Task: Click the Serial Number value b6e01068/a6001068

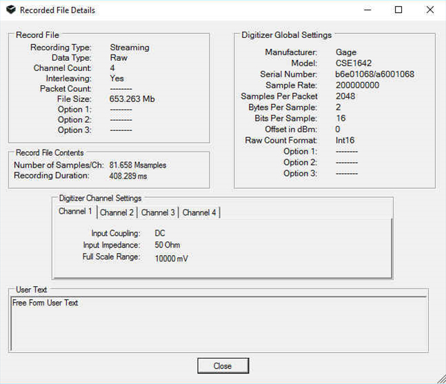Action: pyautogui.click(x=374, y=74)
